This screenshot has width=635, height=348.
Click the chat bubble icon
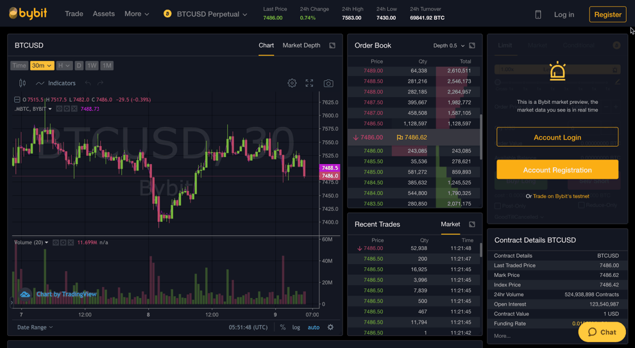593,332
